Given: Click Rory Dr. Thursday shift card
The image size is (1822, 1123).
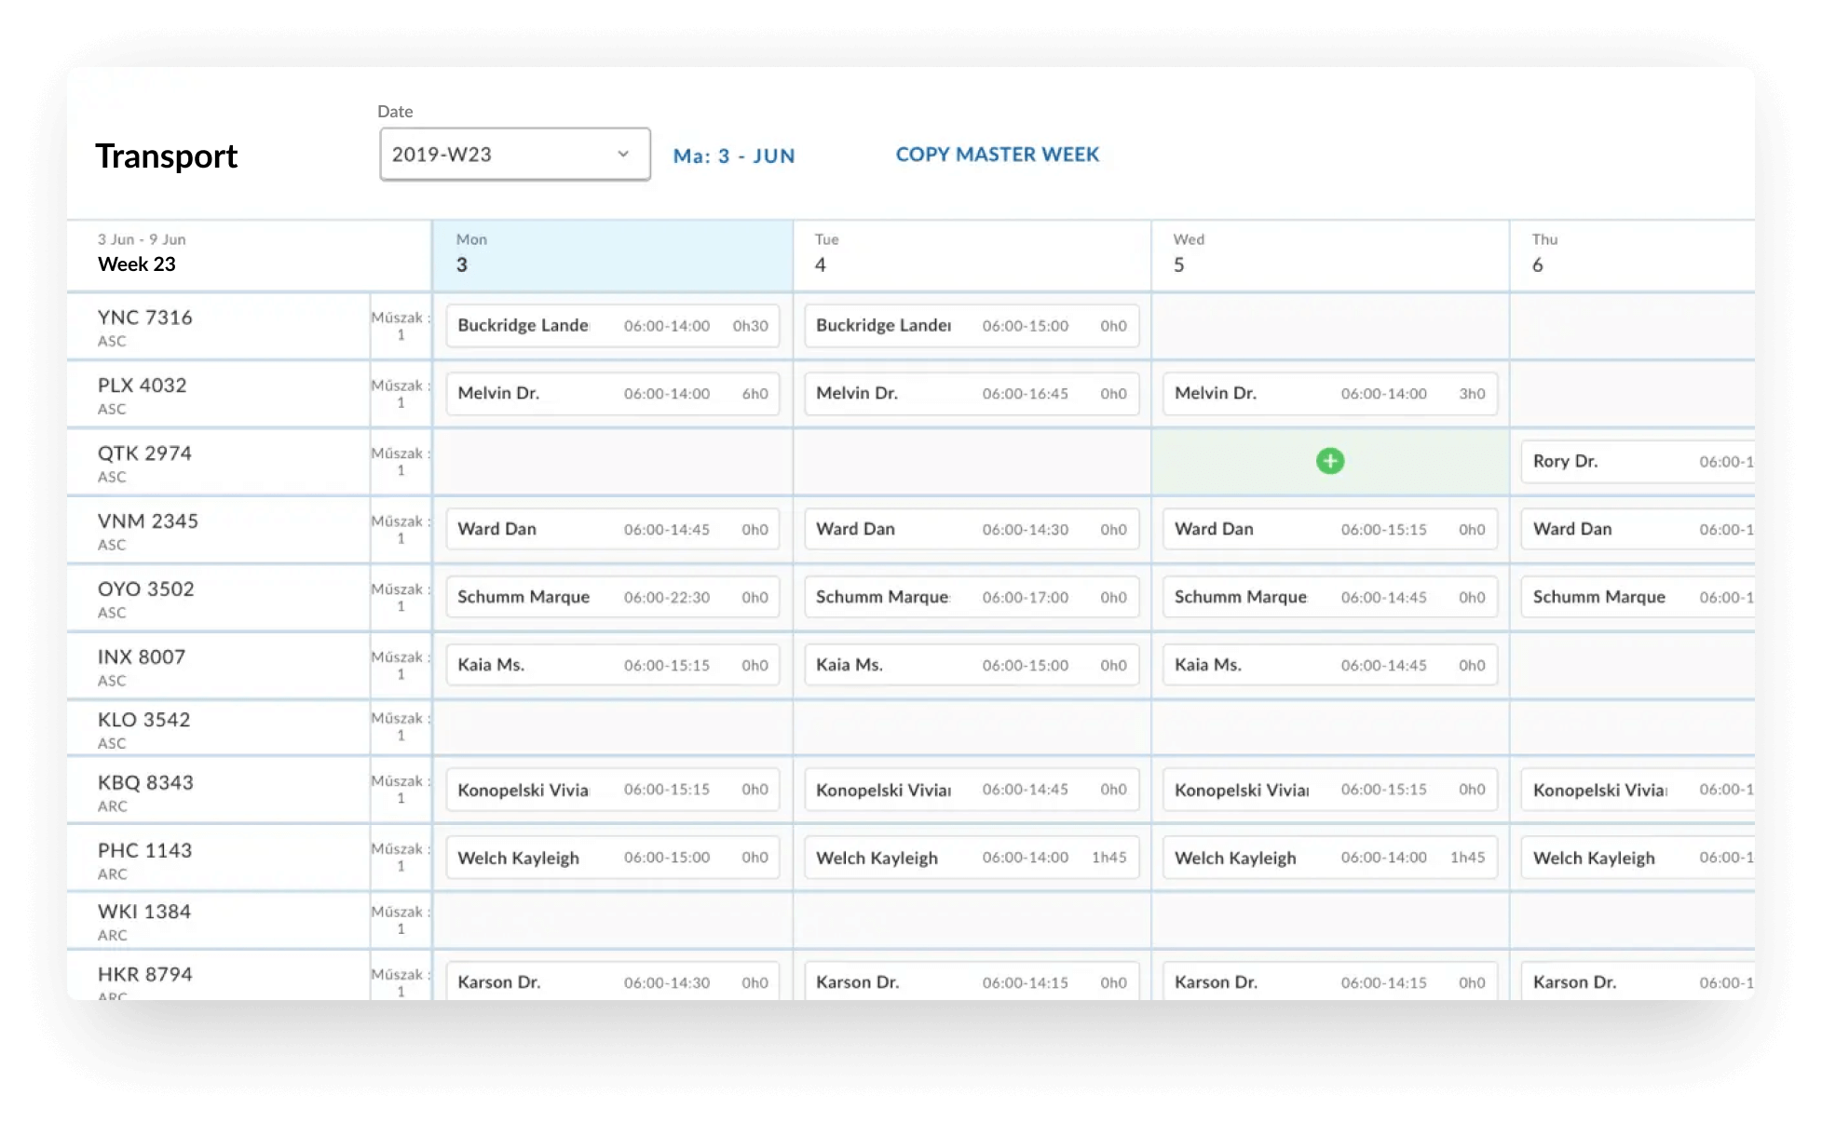Looking at the screenshot, I should 1637,462.
